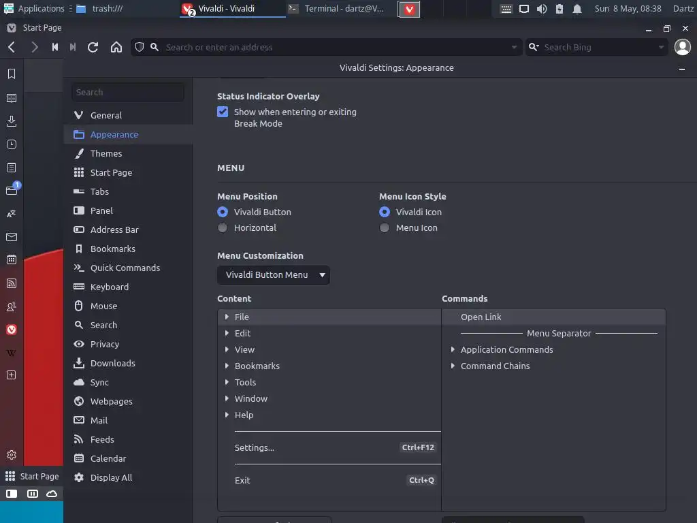Open address bar history dropdown arrow

514,47
